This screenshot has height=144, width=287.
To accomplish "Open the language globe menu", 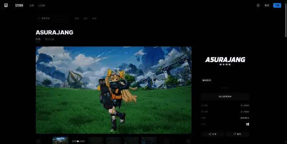I will (258, 5).
